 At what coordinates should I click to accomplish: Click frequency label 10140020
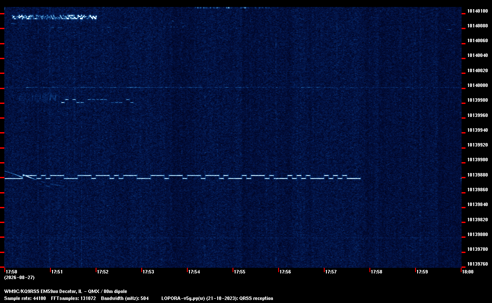[478, 71]
